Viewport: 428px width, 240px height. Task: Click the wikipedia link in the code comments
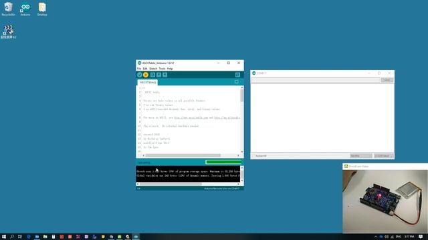point(227,118)
